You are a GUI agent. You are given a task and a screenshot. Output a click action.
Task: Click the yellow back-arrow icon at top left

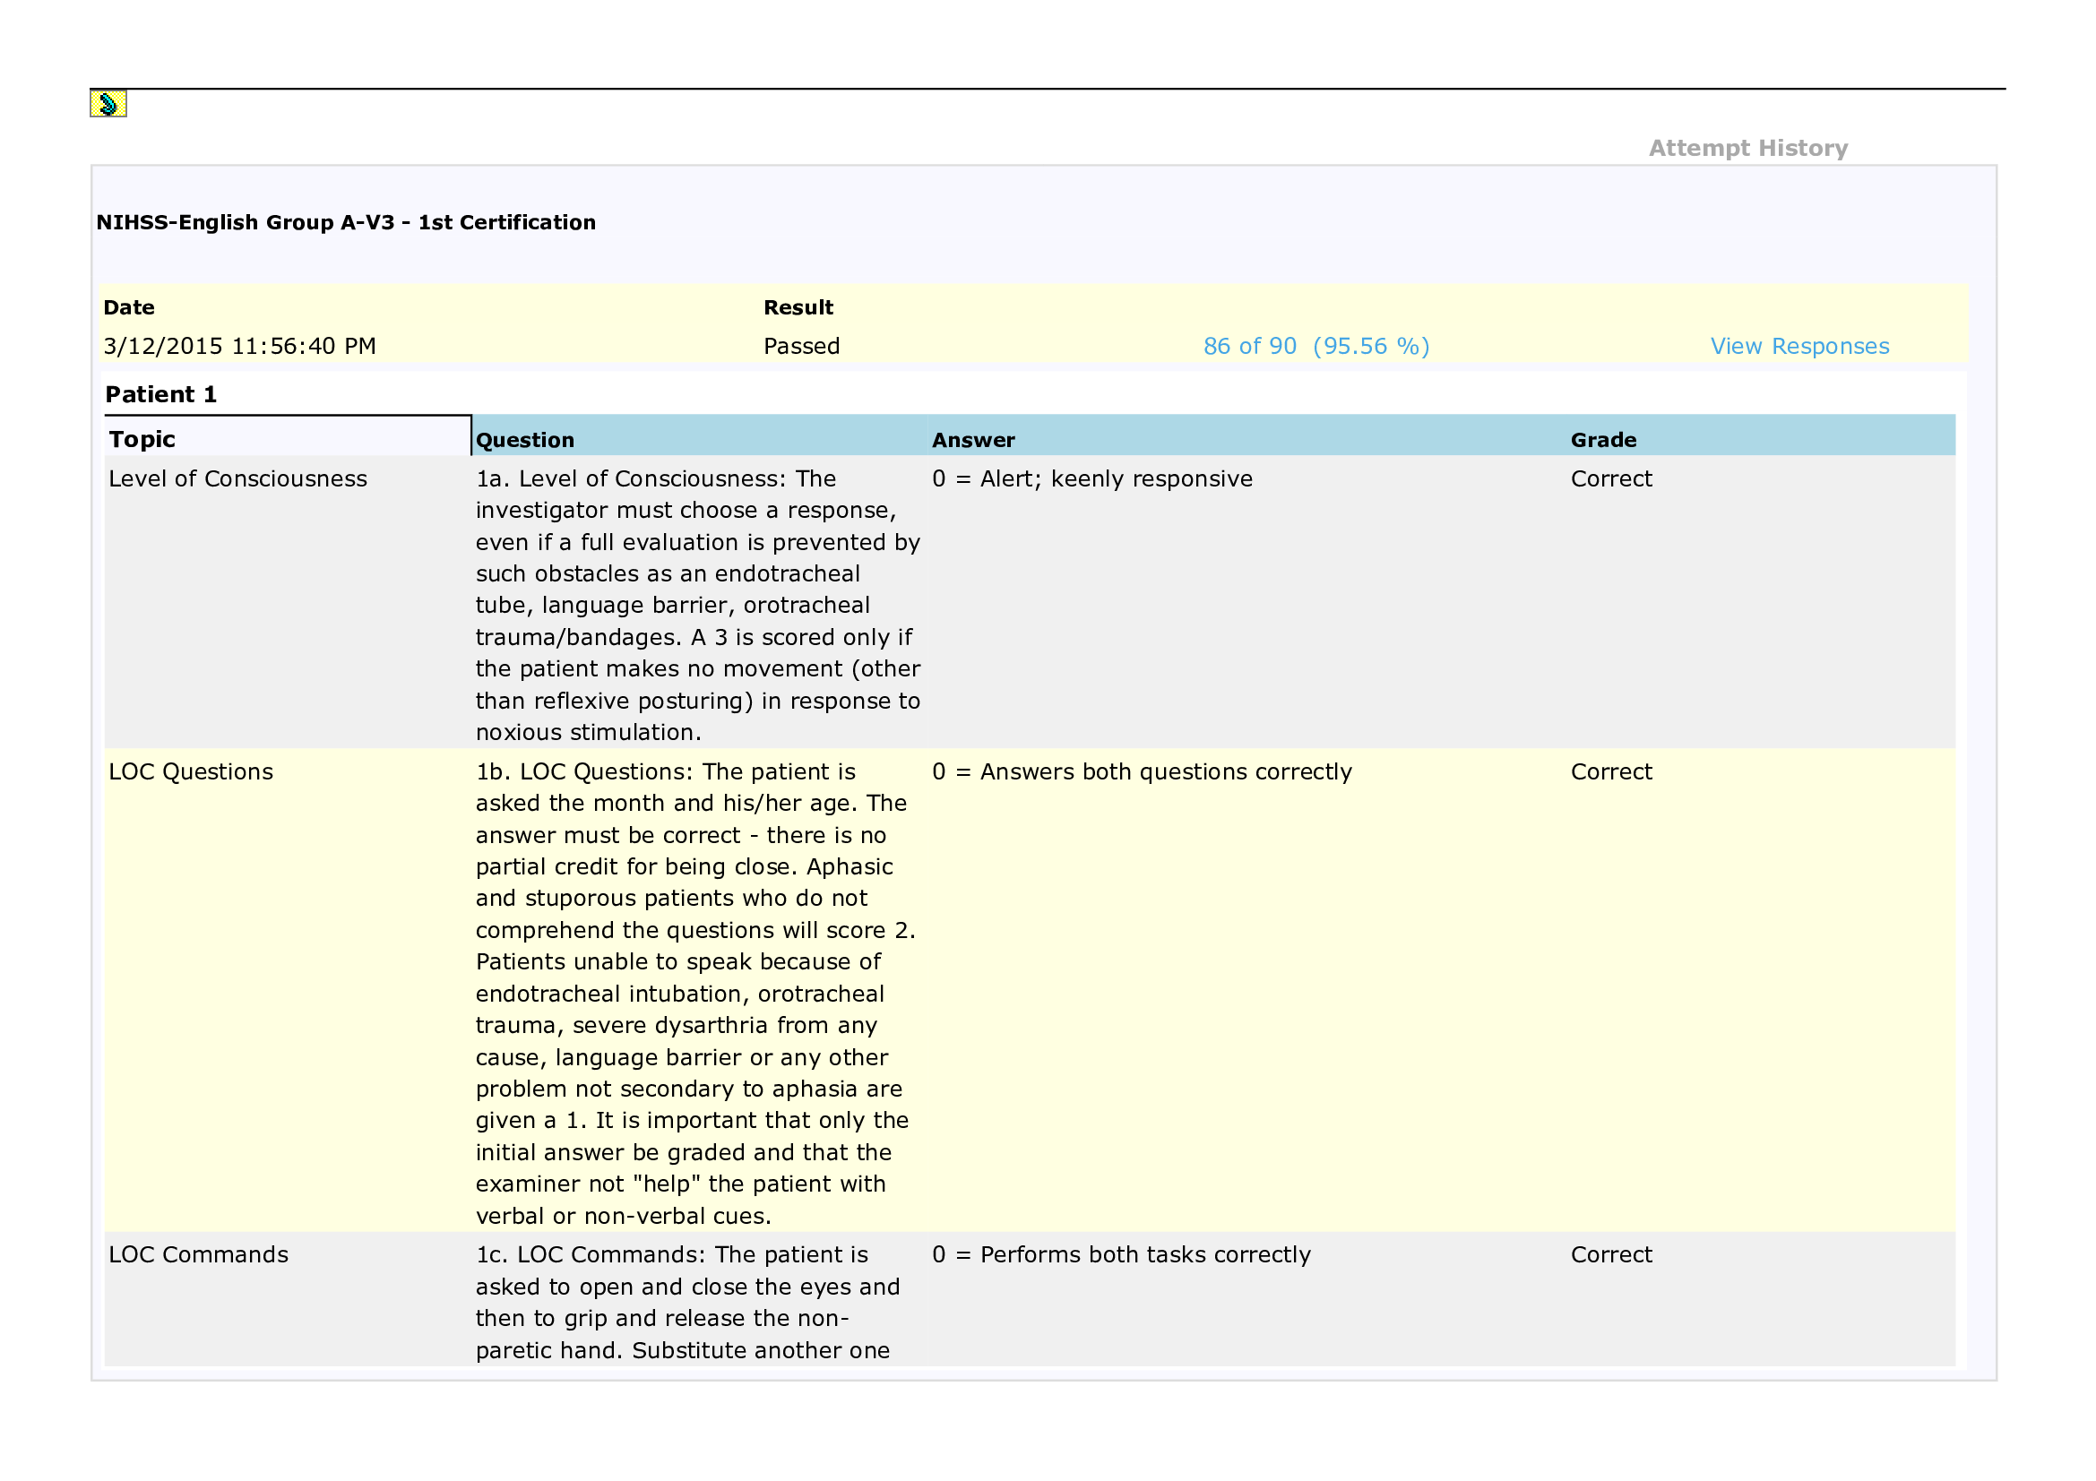point(108,105)
